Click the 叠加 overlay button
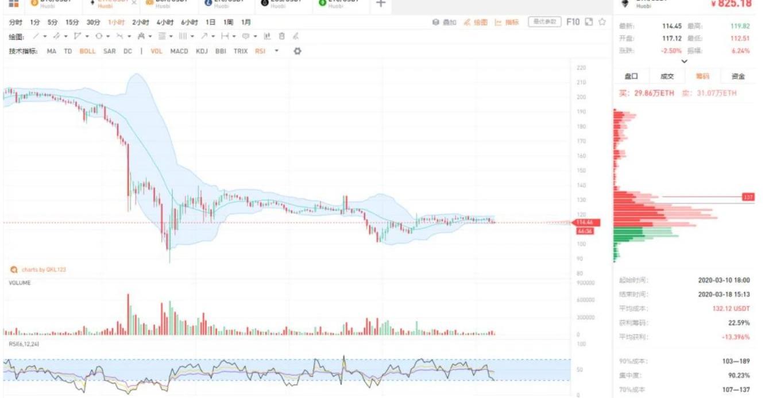 [445, 22]
